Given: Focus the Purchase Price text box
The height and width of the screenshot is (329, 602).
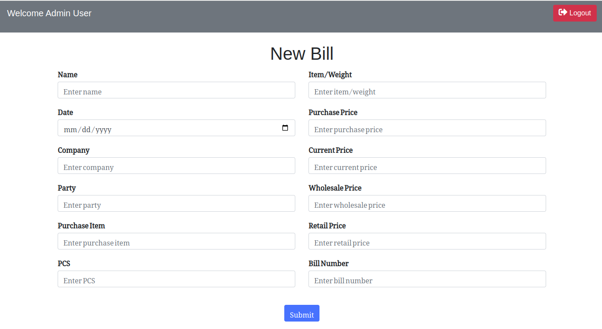Looking at the screenshot, I should (x=427, y=128).
